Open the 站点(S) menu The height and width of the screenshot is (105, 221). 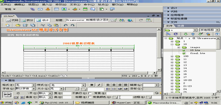[x=103, y=4]
